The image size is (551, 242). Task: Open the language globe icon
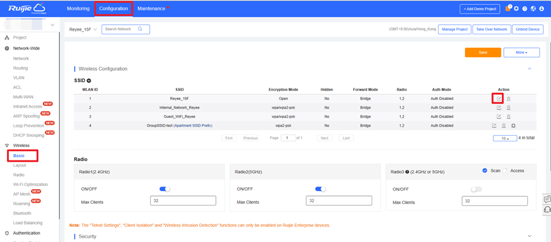(x=533, y=9)
